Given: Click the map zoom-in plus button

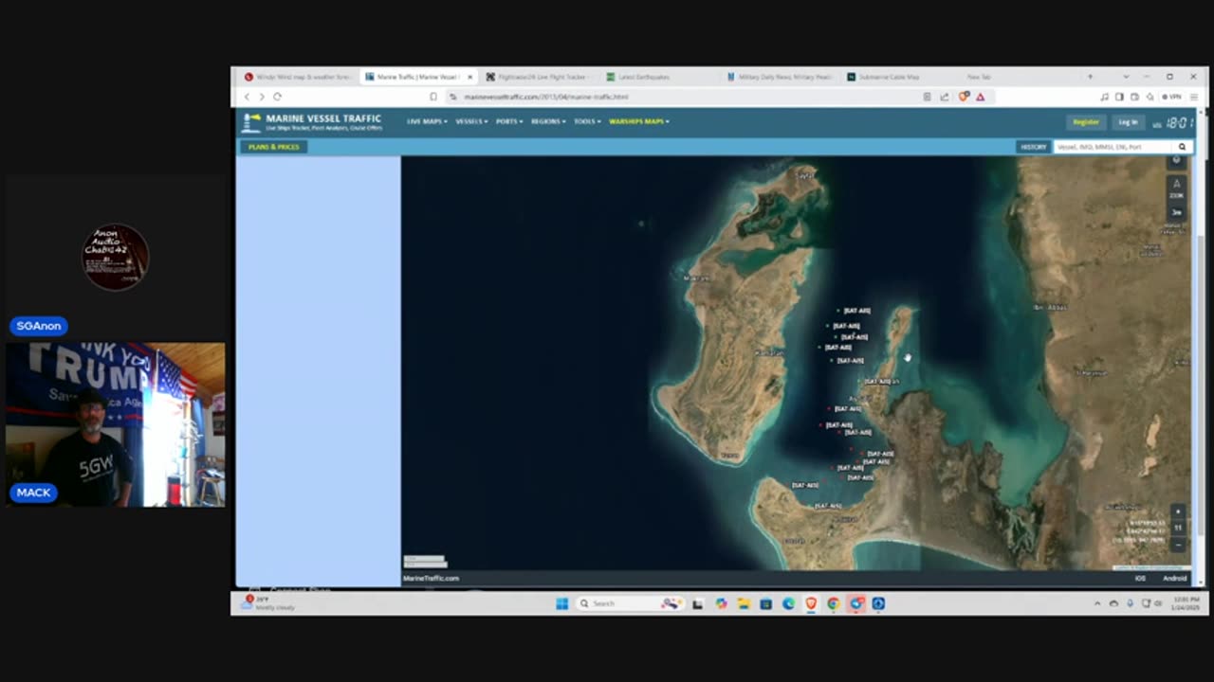Looking at the screenshot, I should pos(1178,512).
